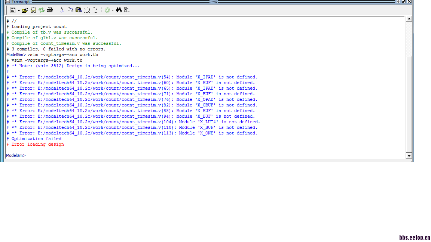The width and height of the screenshot is (431, 242).
Task: Click the ModelSim> command prompt input line
Action: click(x=205, y=156)
